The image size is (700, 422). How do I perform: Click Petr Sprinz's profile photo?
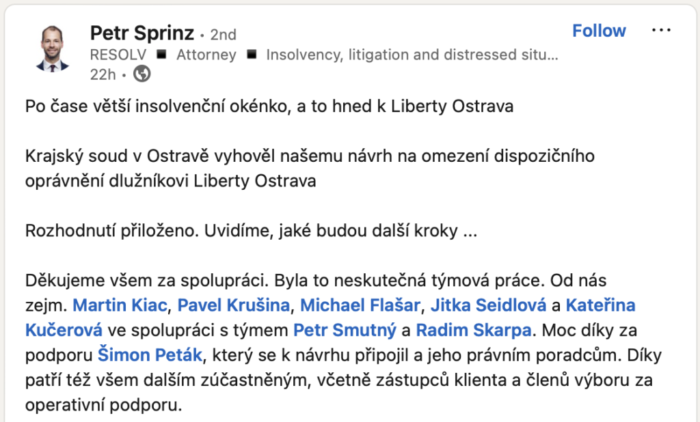pyautogui.click(x=53, y=49)
